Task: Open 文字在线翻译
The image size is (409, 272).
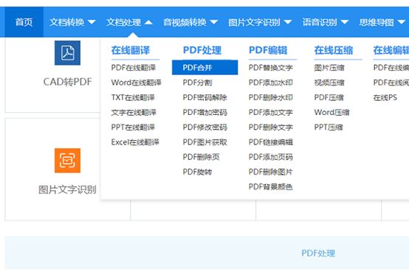Action: (x=134, y=112)
